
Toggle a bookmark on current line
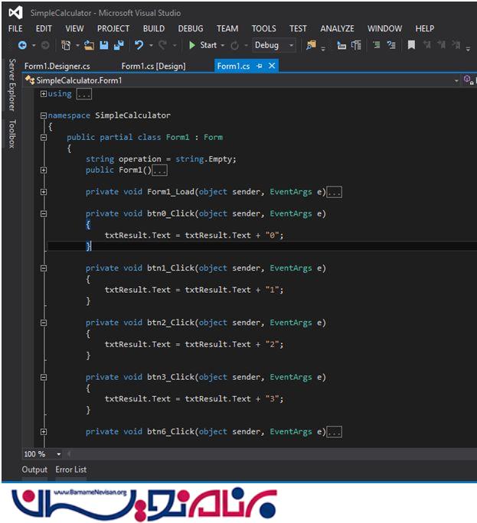click(x=411, y=45)
